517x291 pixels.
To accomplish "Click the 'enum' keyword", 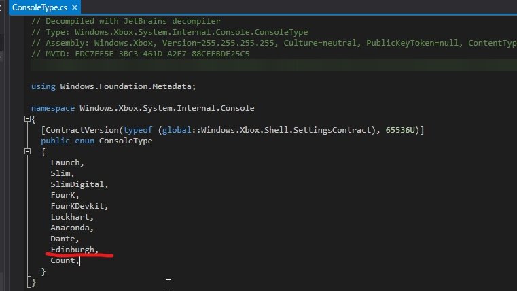I will click(84, 141).
